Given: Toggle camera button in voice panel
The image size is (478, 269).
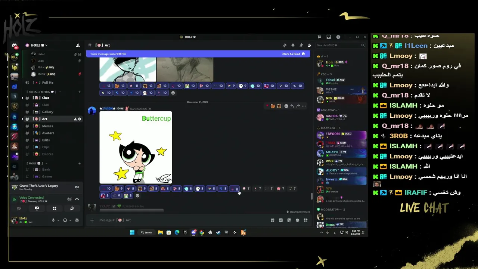Looking at the screenshot, I should coord(19,208).
